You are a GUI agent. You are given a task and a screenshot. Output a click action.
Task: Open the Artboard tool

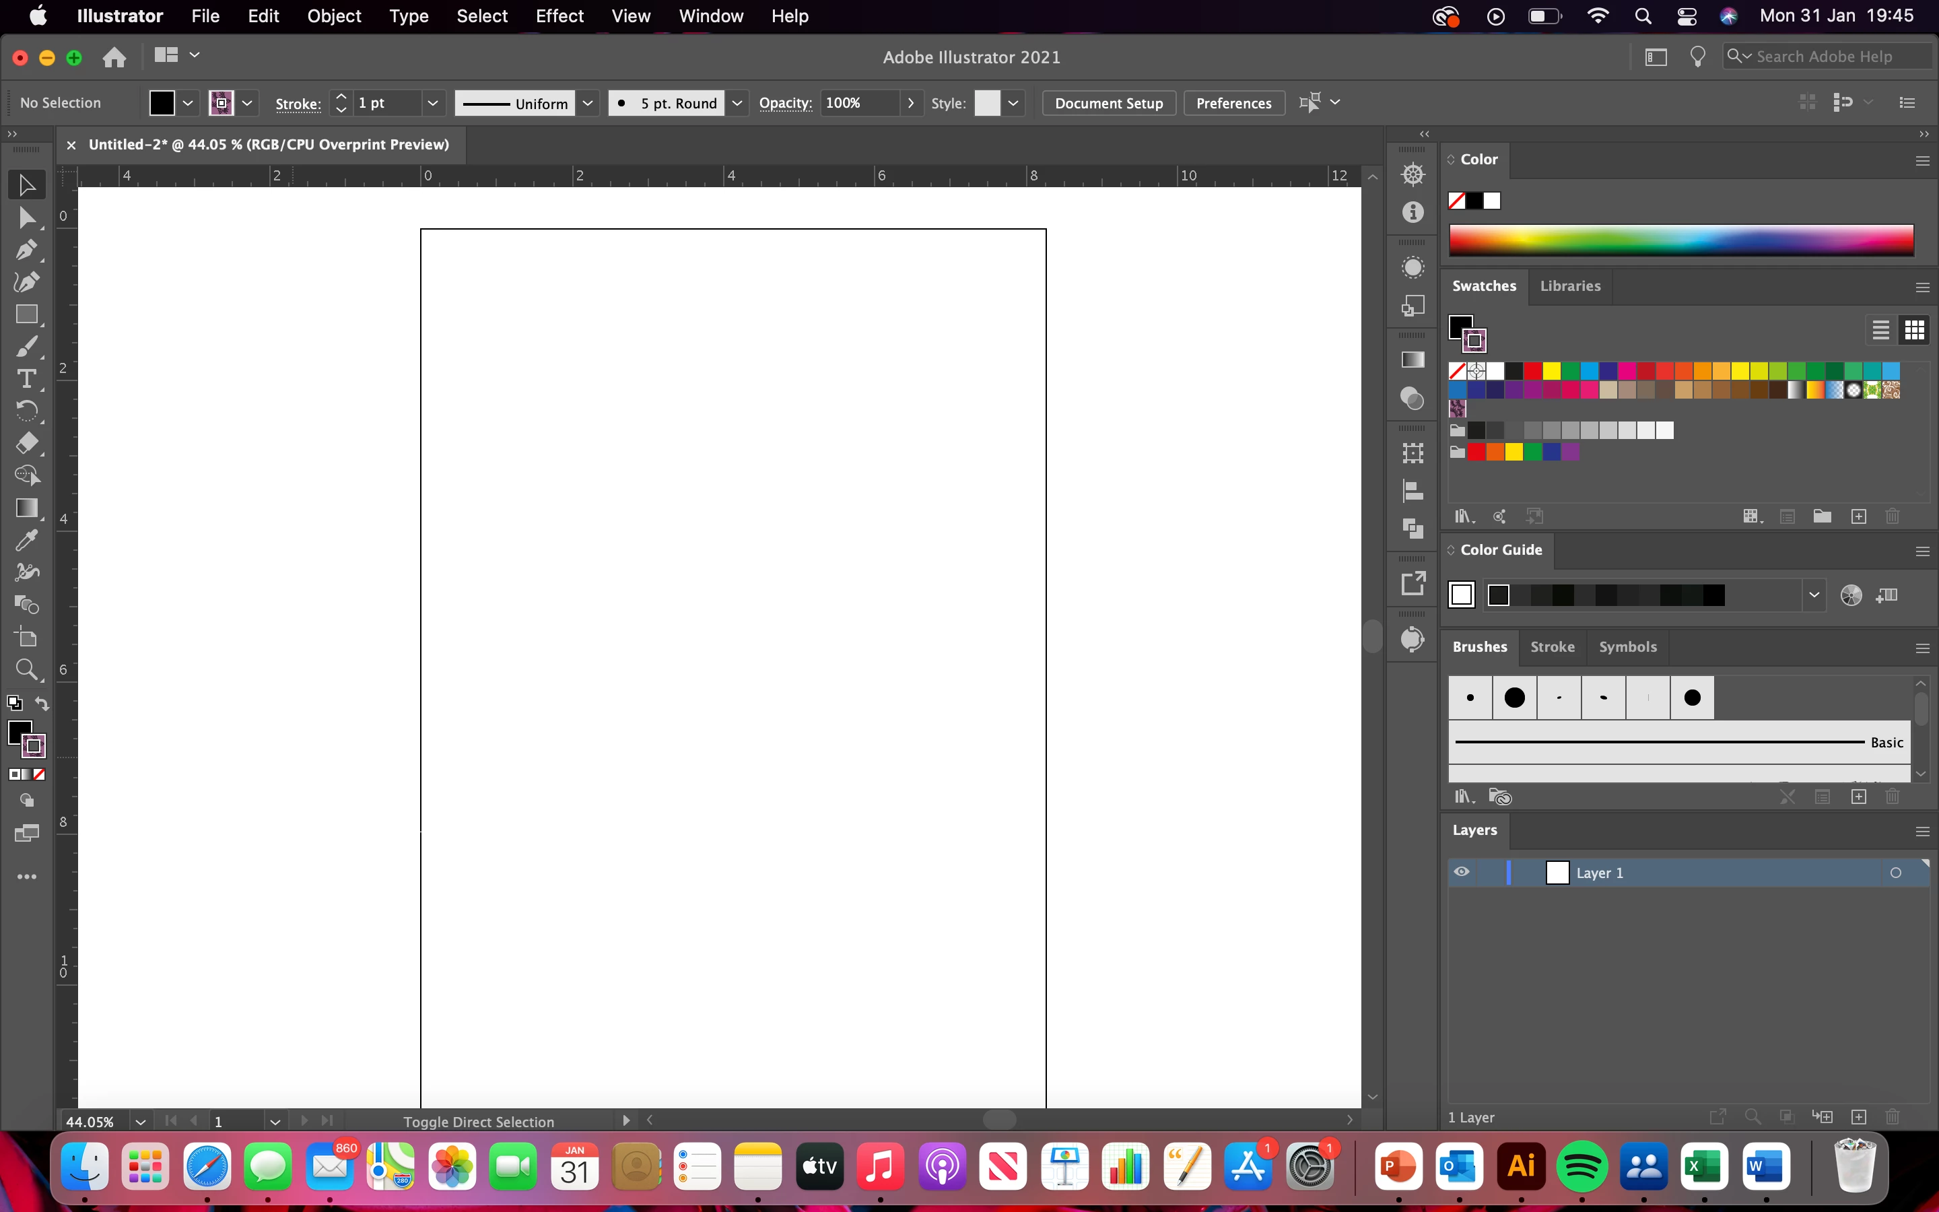(x=26, y=637)
